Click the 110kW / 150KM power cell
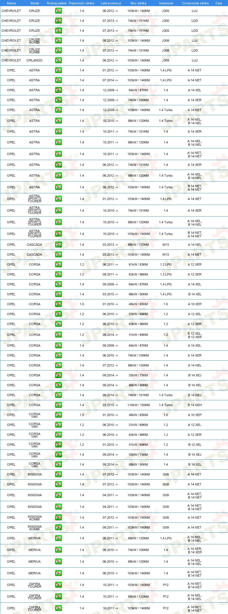 (x=138, y=405)
